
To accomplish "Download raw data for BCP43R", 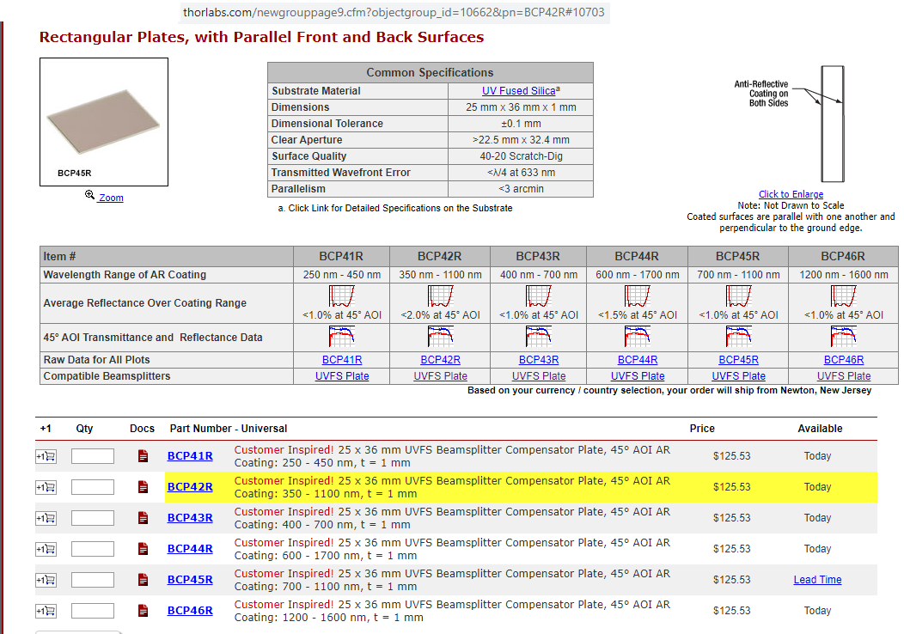I will click(539, 360).
